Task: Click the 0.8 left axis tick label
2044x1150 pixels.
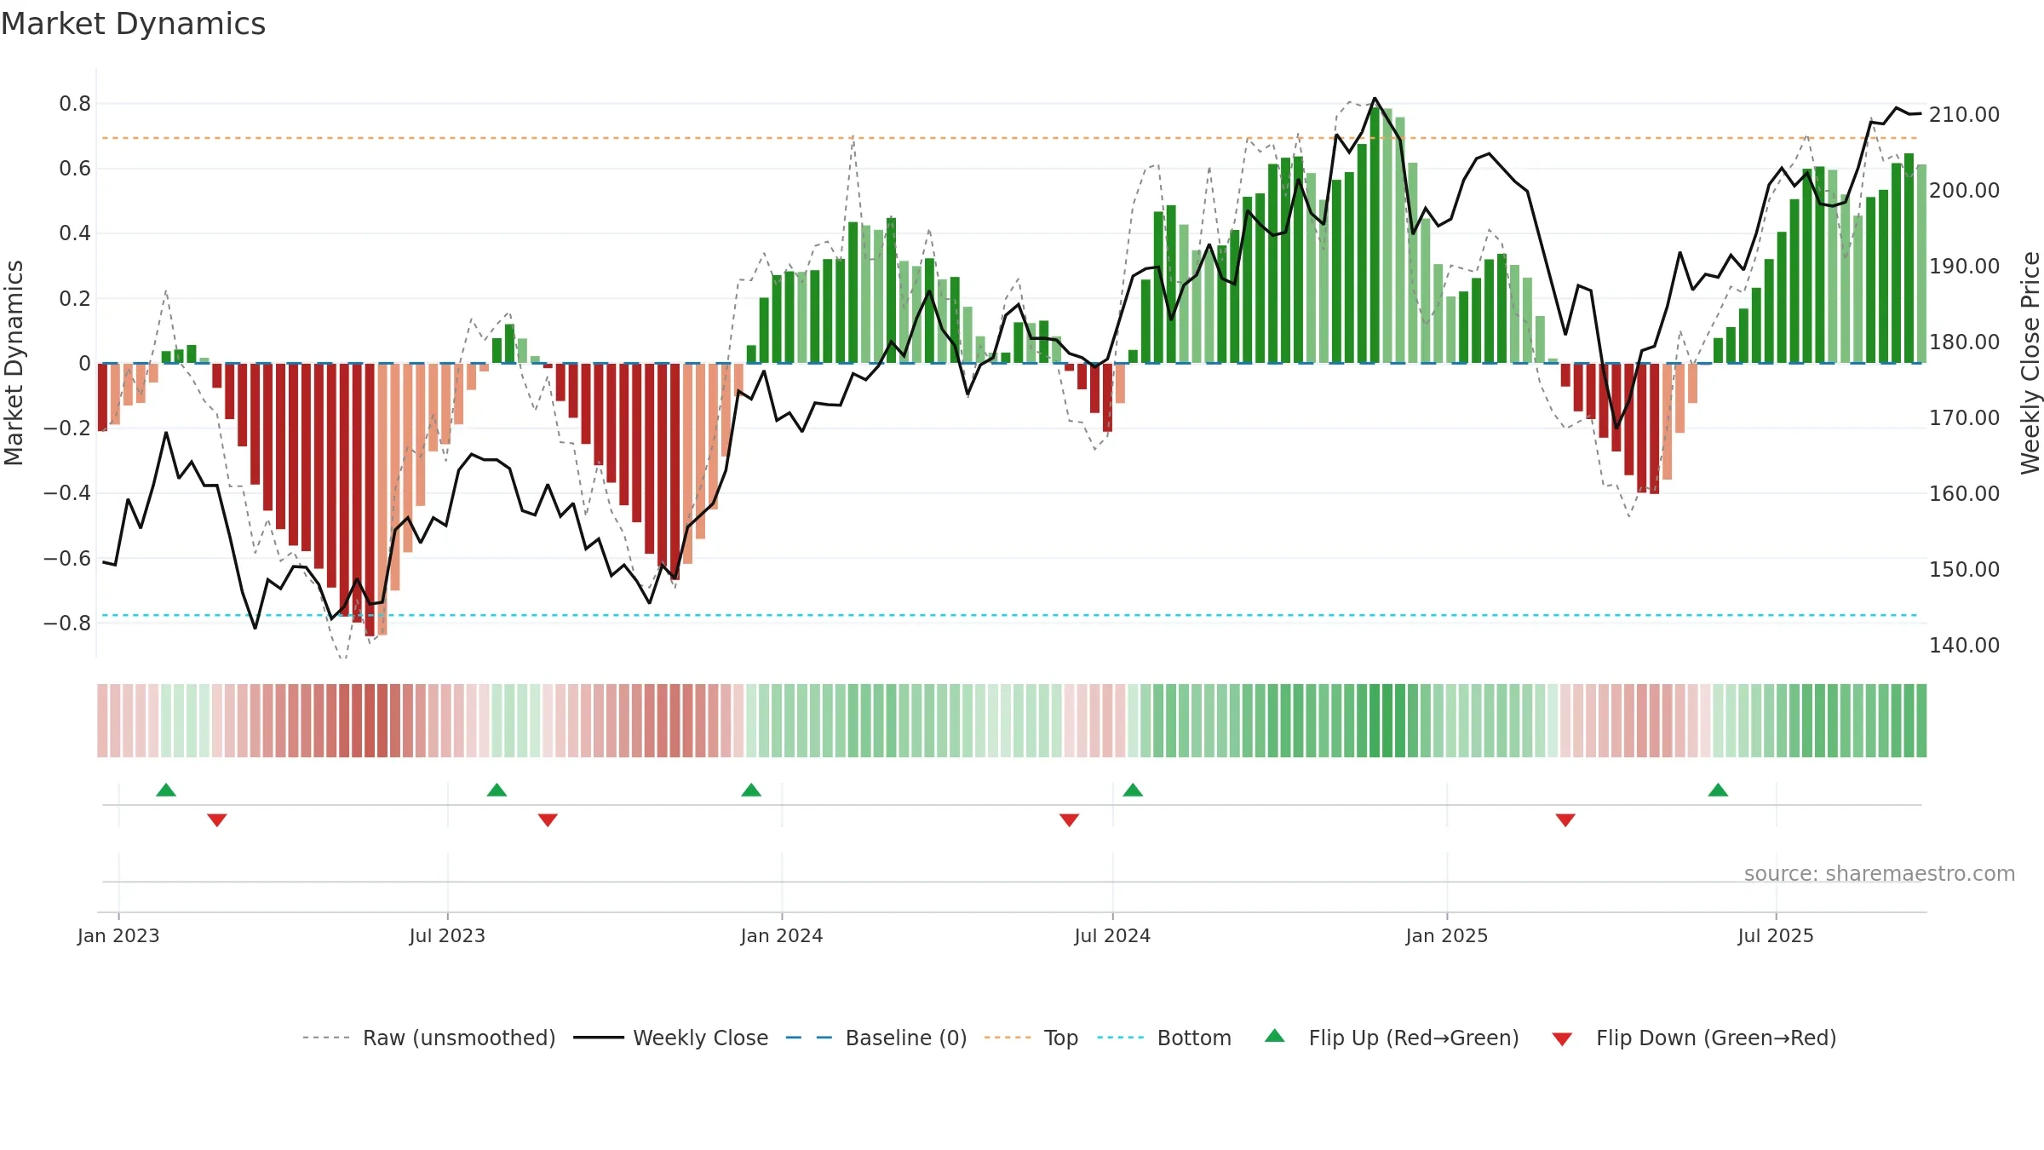Action: (75, 104)
